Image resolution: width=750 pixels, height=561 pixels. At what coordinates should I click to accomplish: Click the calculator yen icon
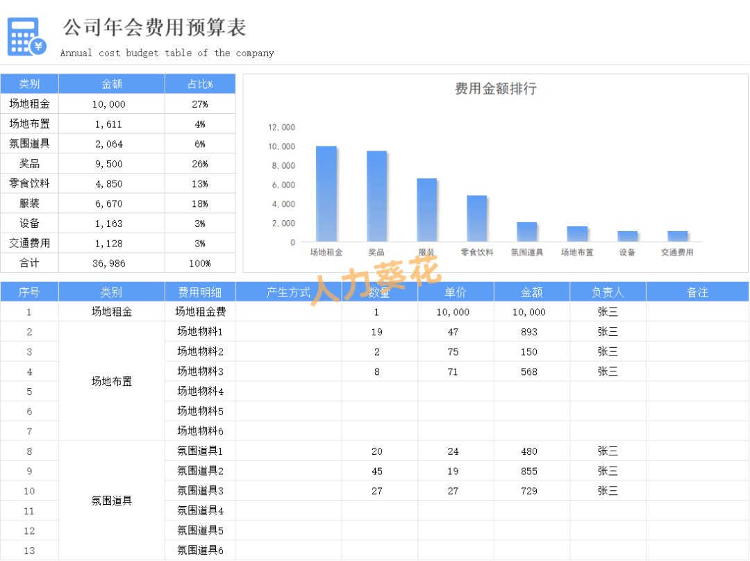[x=27, y=37]
